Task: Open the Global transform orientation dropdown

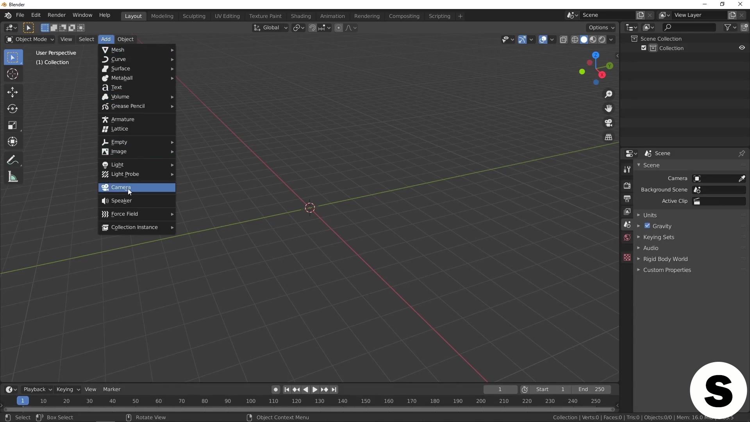Action: [270, 28]
